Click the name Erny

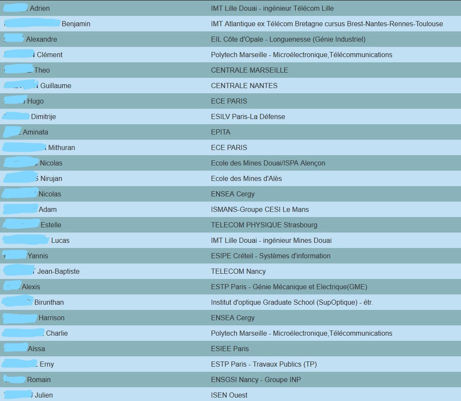[47, 364]
